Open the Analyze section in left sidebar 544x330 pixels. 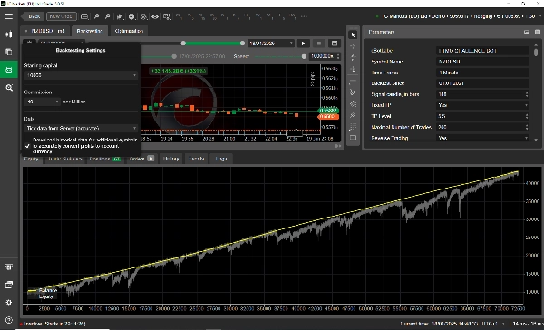click(x=9, y=87)
